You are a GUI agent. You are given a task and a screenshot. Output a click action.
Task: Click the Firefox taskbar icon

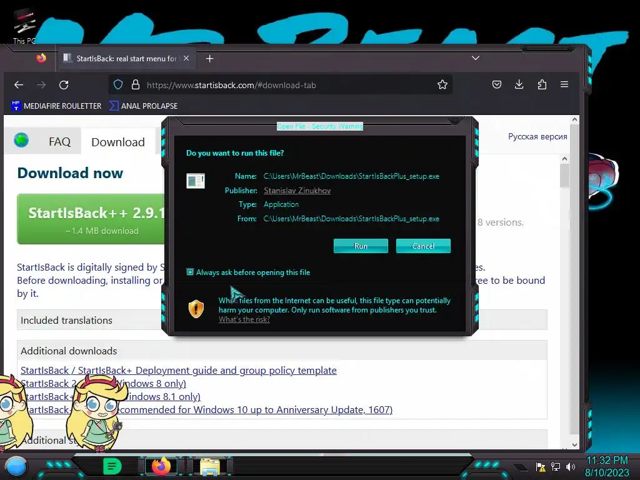pyautogui.click(x=161, y=466)
